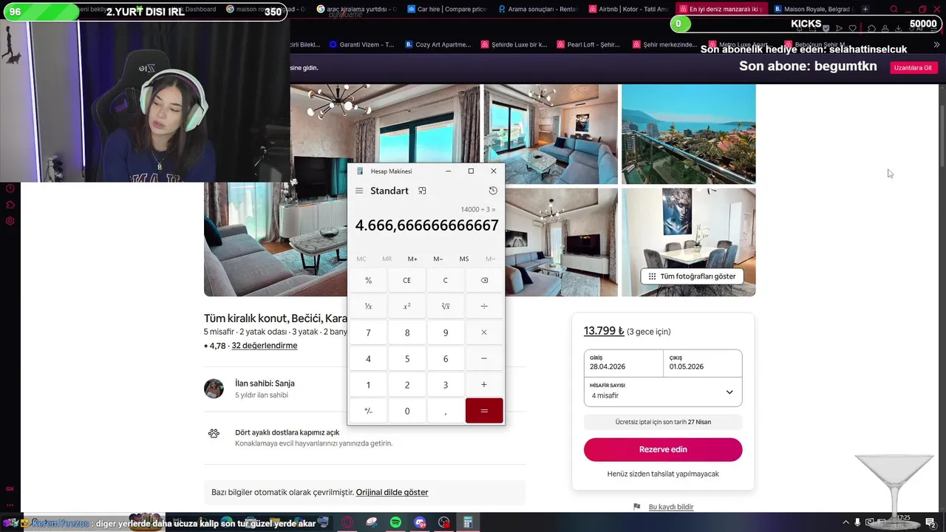The image size is (946, 532).
Task: Open the calculator navigation hamburger menu
Action: click(x=359, y=191)
